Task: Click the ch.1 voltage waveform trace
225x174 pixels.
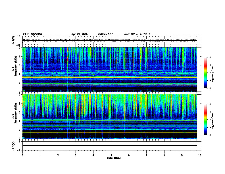Action: (110, 40)
